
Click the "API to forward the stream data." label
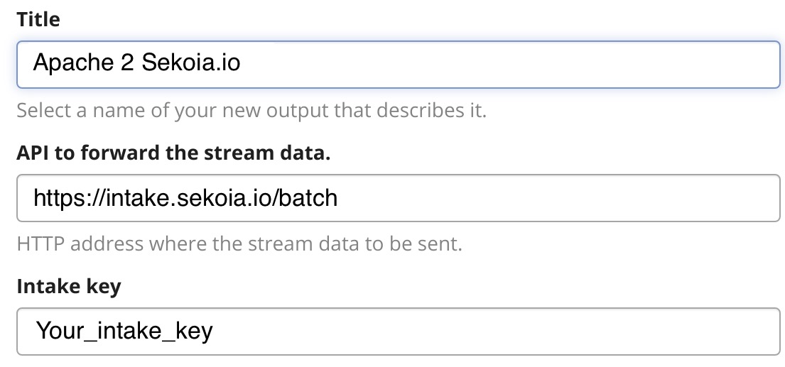coord(173,153)
